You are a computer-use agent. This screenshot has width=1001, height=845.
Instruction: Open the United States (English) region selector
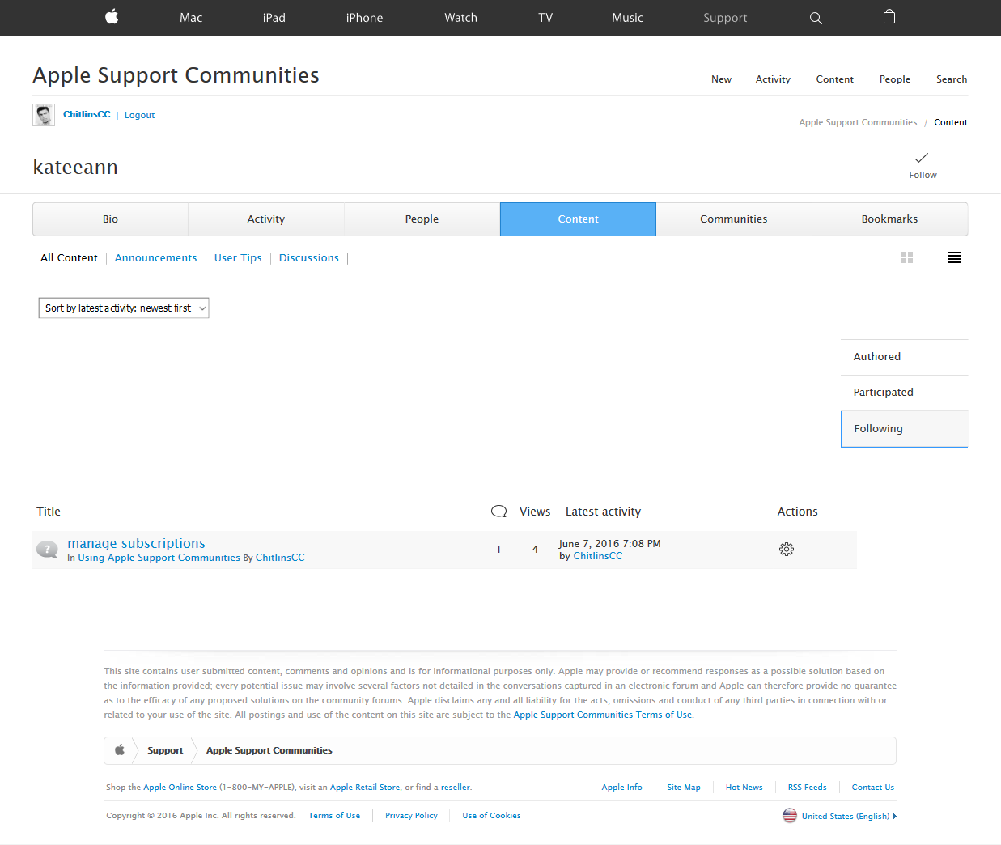[849, 816]
